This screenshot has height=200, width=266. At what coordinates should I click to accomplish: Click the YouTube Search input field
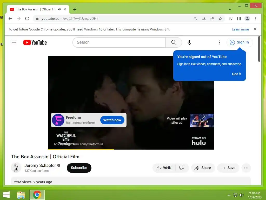pyautogui.click(x=119, y=42)
